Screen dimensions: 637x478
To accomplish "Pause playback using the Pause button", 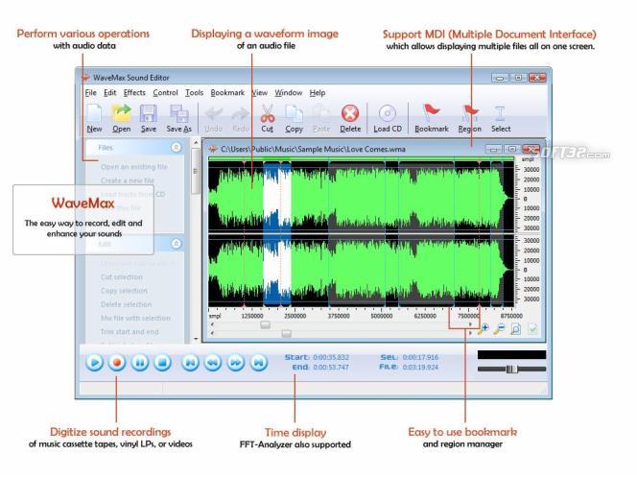I will coord(140,362).
